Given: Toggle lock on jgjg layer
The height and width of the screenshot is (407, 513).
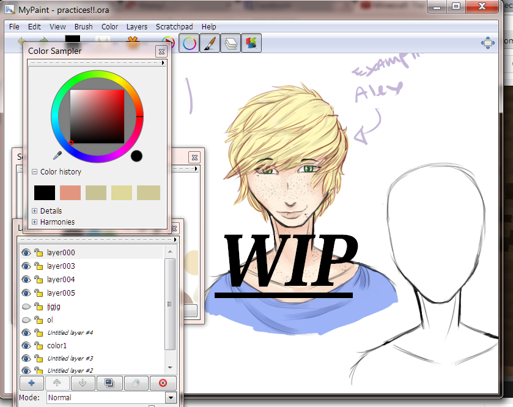Looking at the screenshot, I should coord(39,307).
